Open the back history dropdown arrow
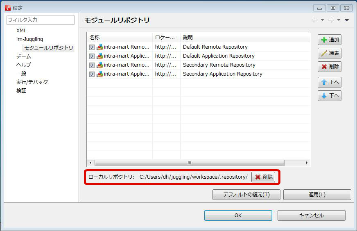Image resolution: width=357 pixels, height=231 pixels. coord(322,20)
